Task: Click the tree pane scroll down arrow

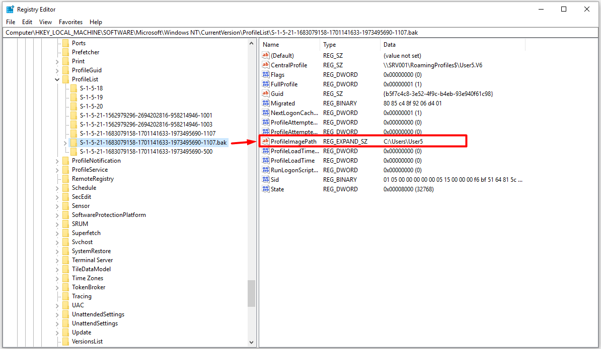Action: (252, 342)
